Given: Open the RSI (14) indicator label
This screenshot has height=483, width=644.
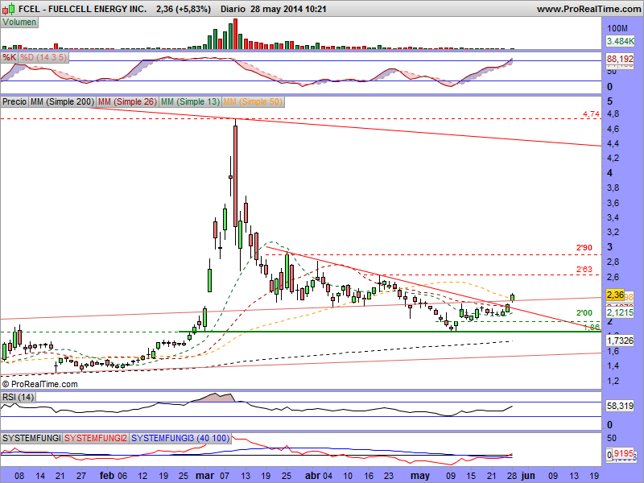Looking at the screenshot, I should 18,397.
